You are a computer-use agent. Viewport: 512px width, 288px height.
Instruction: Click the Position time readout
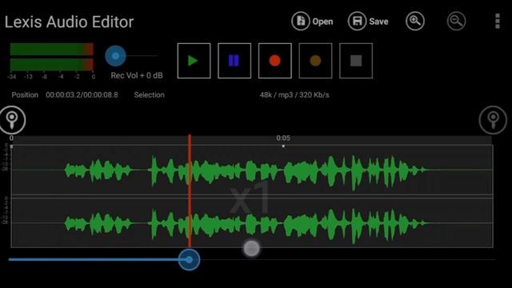[82, 95]
